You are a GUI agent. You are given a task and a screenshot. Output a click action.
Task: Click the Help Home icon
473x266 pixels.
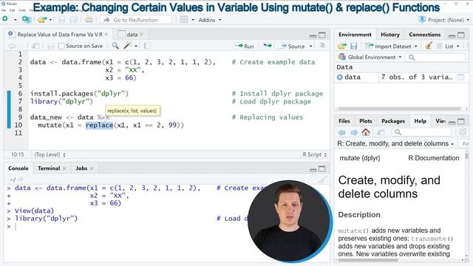point(366,132)
